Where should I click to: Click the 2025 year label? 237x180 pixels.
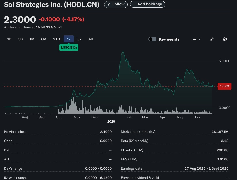point(111,122)
